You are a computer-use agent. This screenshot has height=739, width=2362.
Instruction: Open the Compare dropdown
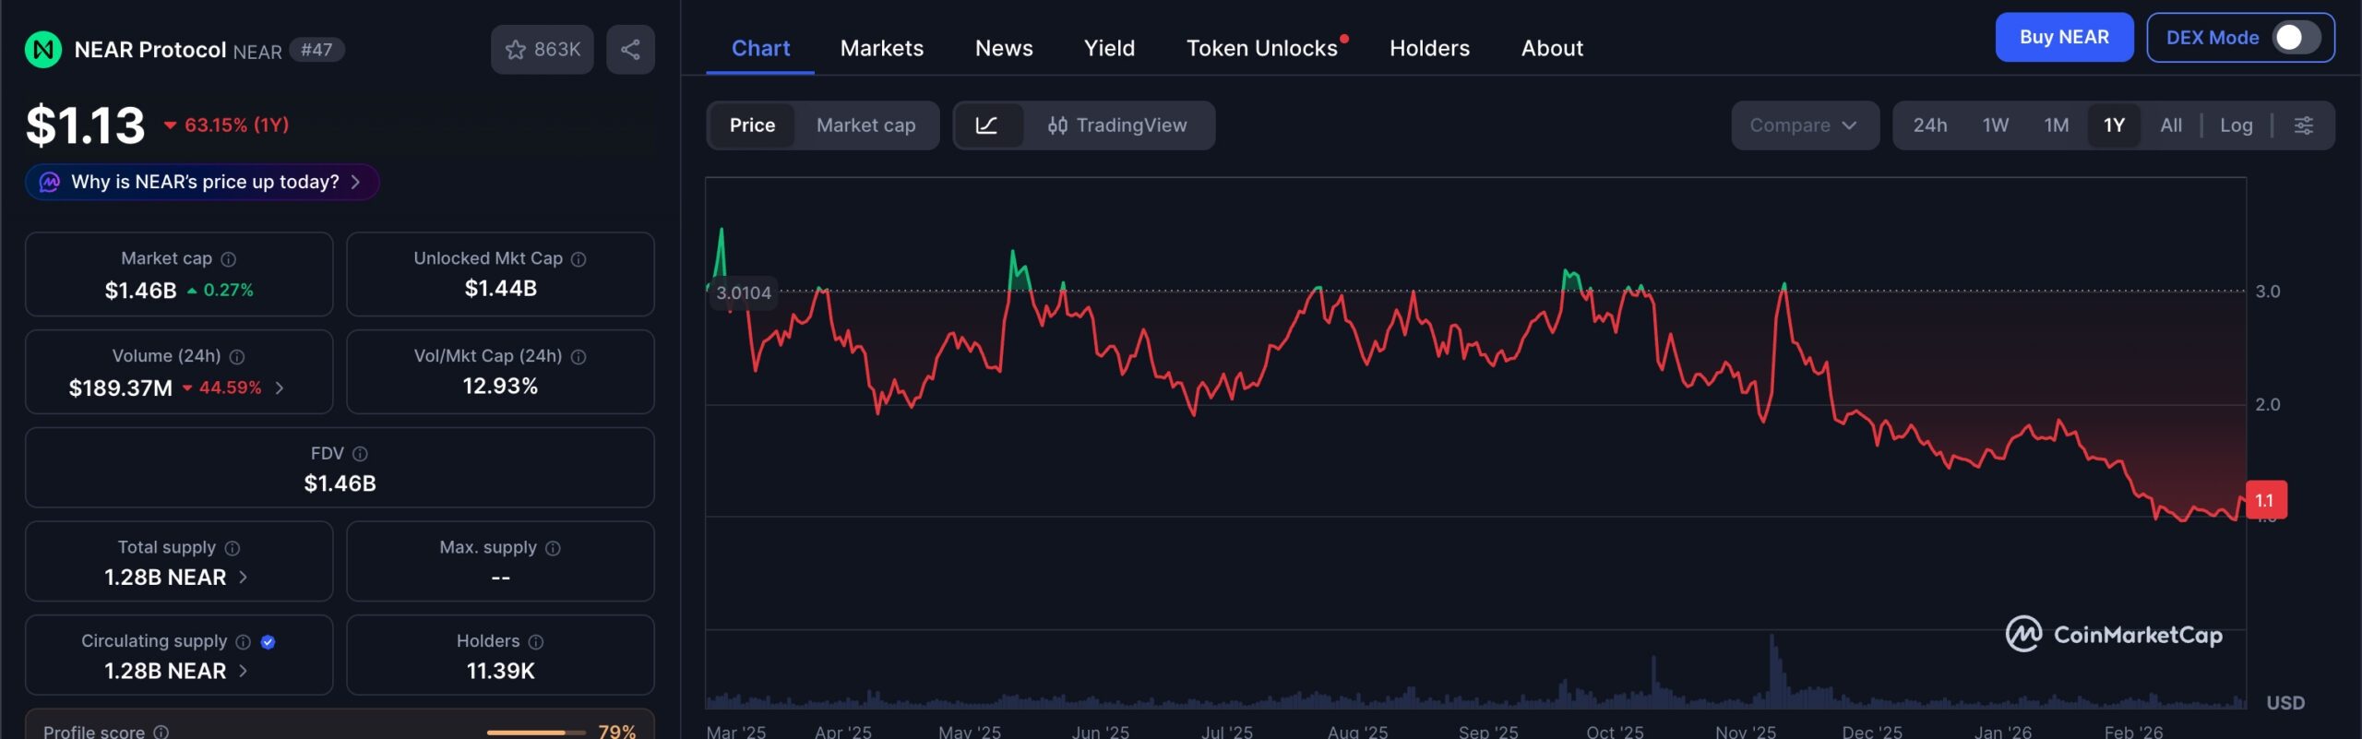coord(1805,125)
